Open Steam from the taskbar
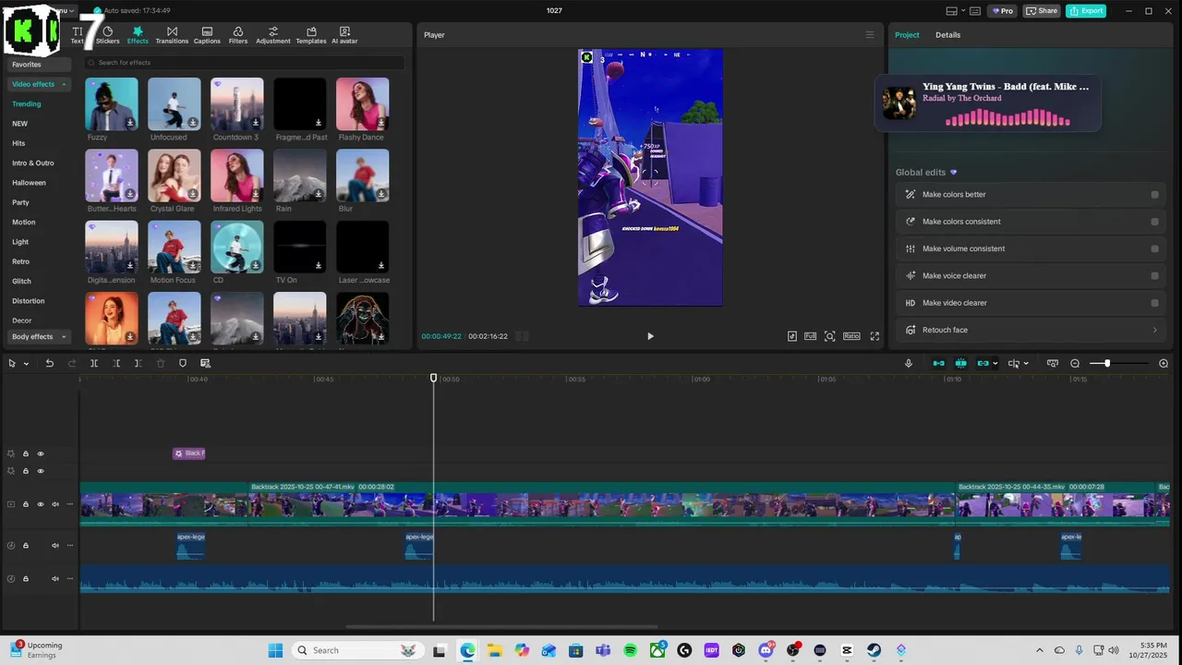 coord(874,650)
